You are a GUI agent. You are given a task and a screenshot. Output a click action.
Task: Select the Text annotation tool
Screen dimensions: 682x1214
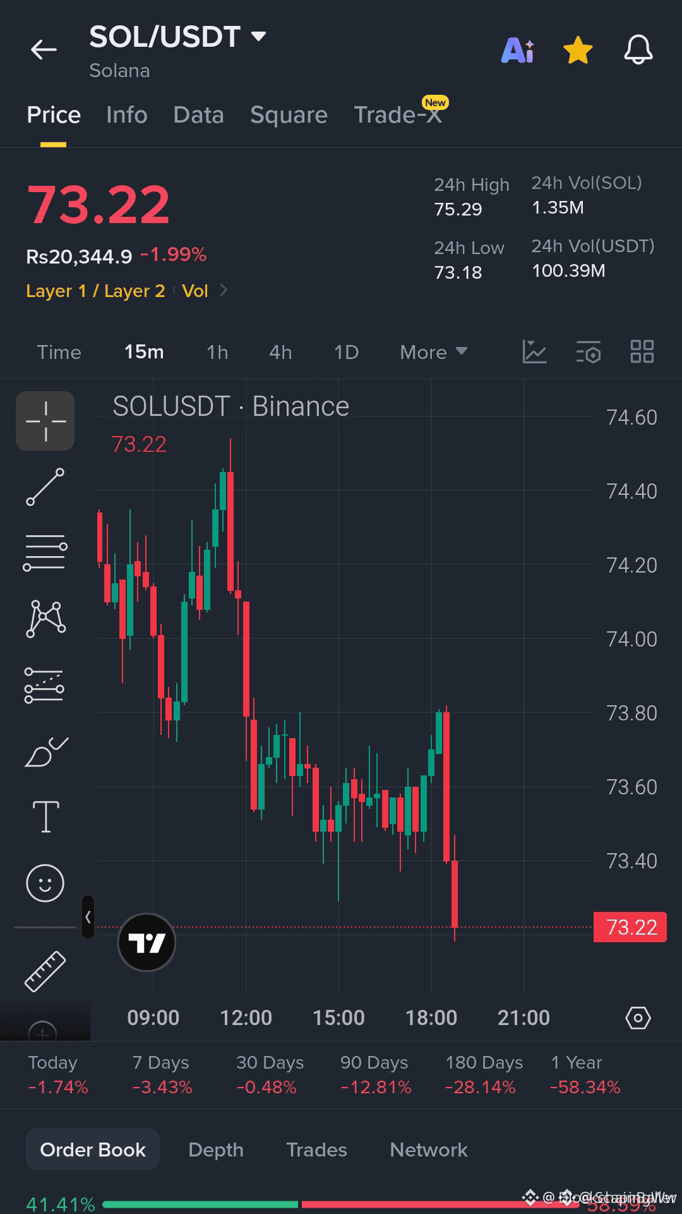[x=45, y=816]
